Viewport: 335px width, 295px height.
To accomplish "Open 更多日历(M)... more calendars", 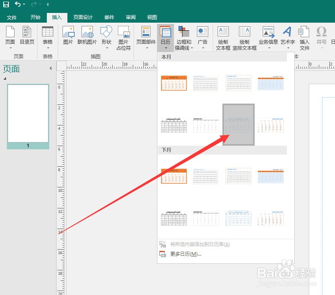I will [x=226, y=254].
